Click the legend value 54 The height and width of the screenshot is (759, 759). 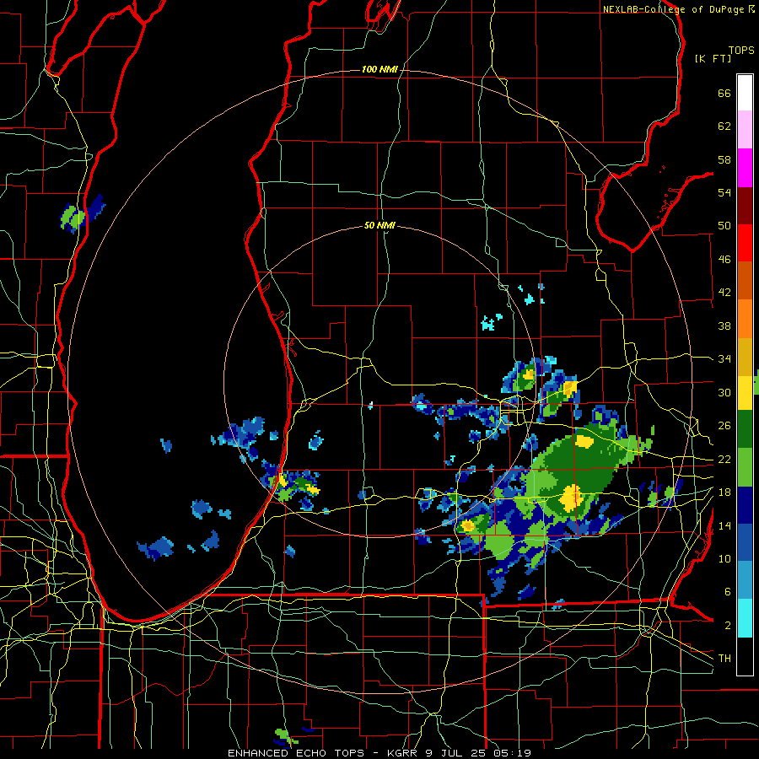point(724,192)
